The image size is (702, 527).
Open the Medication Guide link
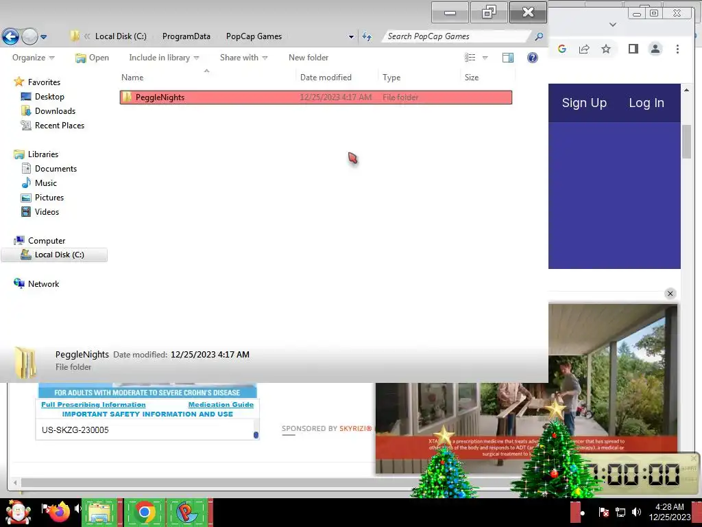pos(221,404)
